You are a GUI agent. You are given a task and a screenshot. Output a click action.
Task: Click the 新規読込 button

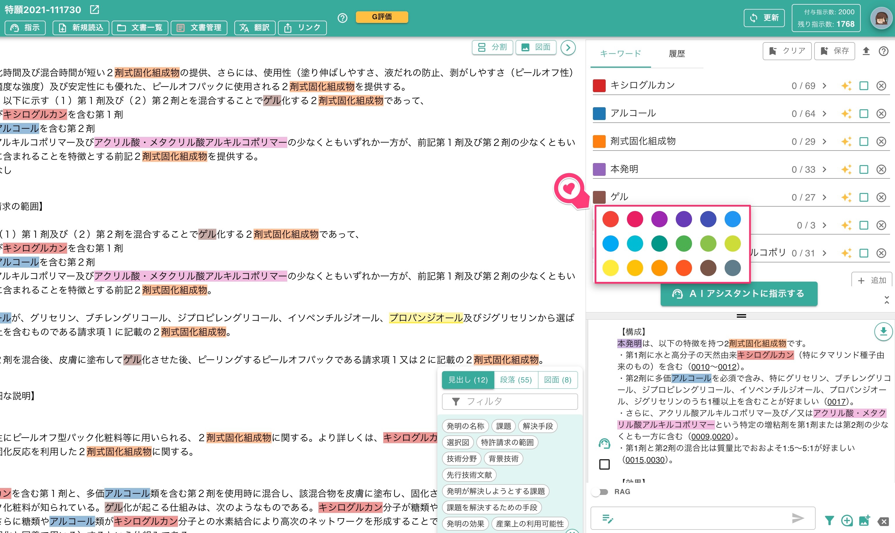click(x=81, y=28)
